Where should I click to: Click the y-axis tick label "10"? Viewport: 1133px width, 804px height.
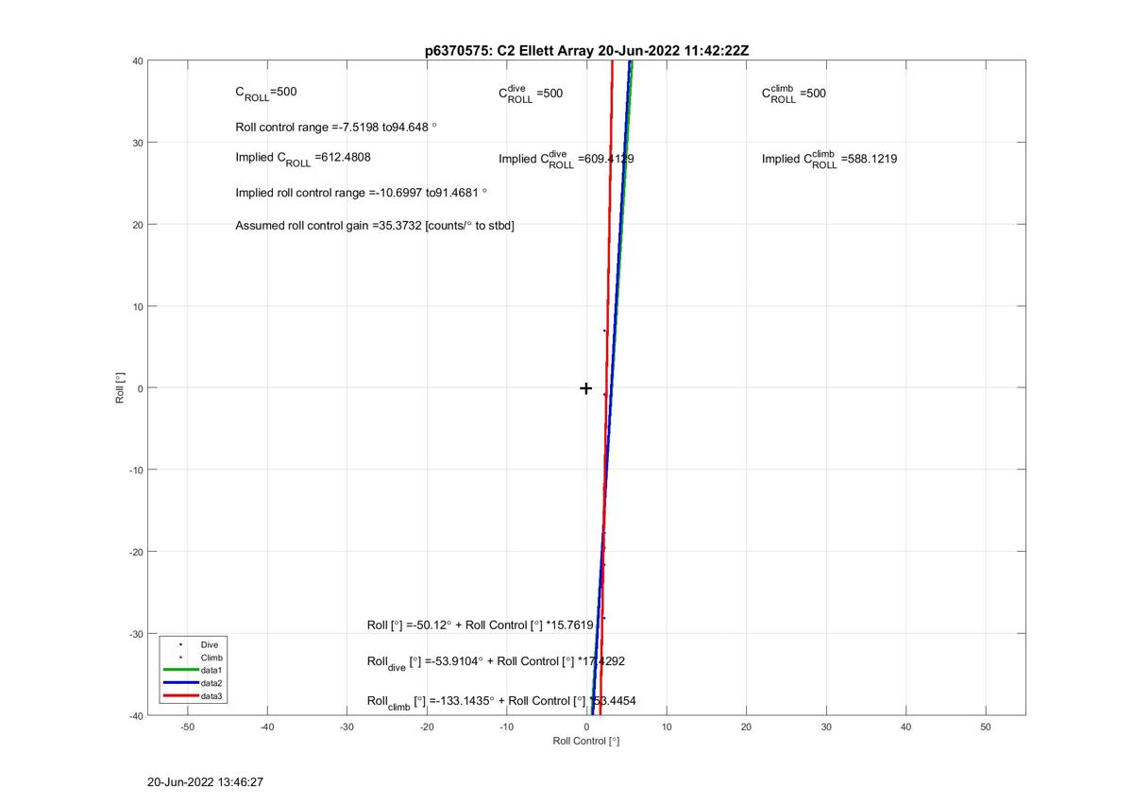click(x=137, y=306)
